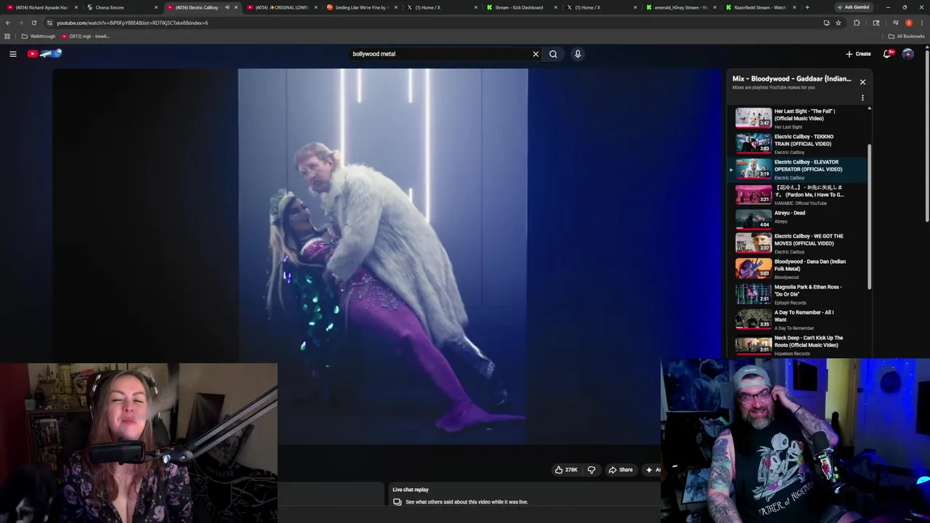Open the browser profile avatar icon
The width and height of the screenshot is (930, 523).
[x=909, y=23]
